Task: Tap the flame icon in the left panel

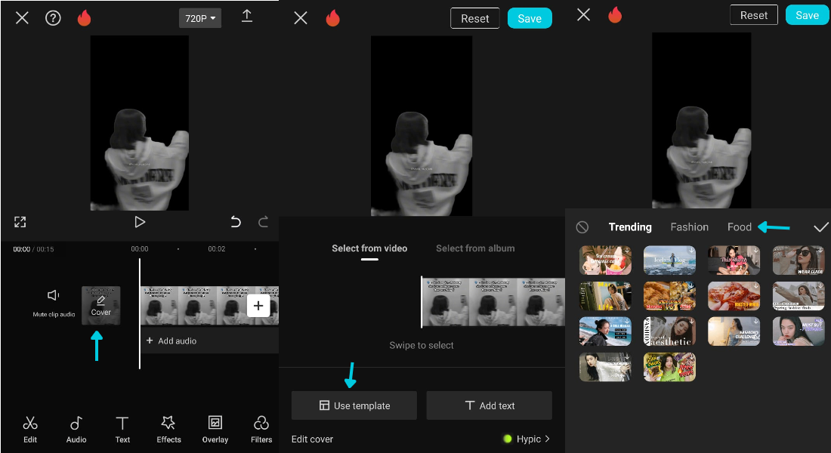Action: (x=85, y=19)
